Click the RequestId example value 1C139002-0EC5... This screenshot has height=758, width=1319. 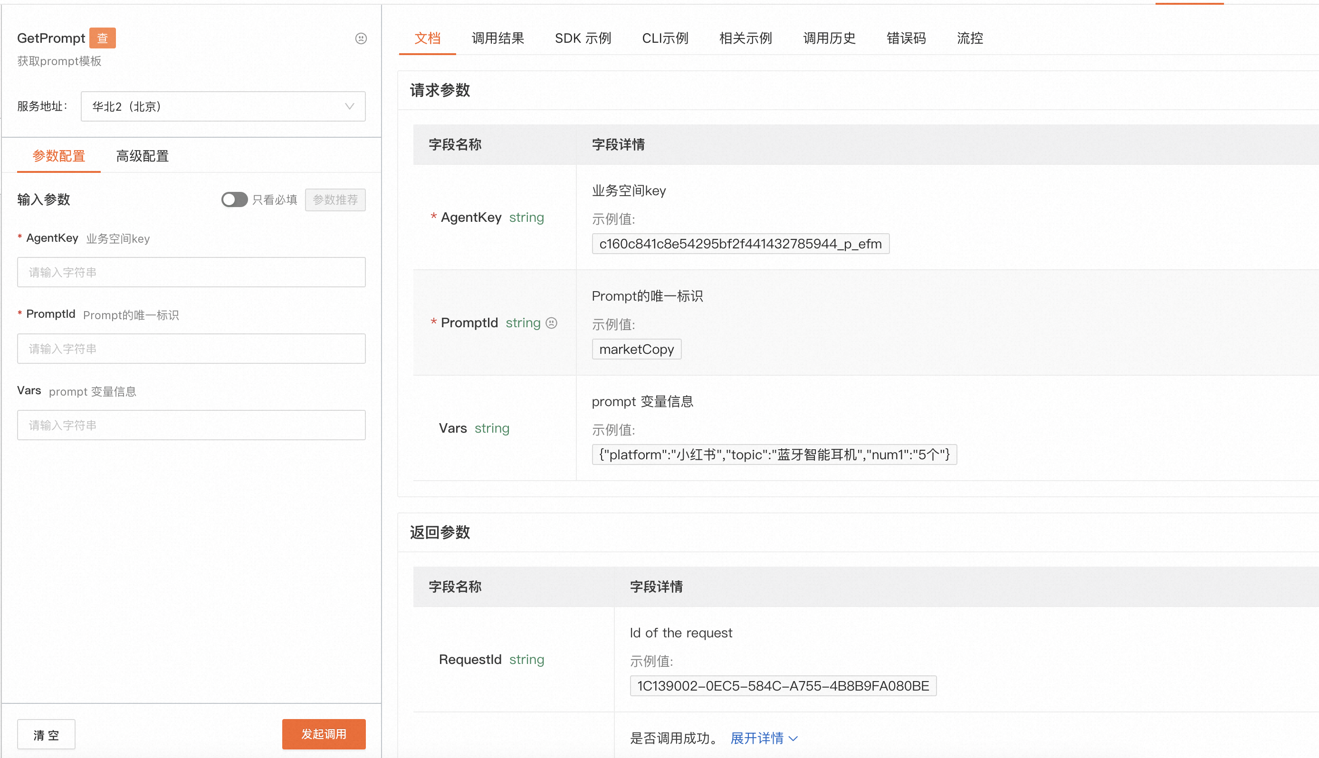coord(783,686)
